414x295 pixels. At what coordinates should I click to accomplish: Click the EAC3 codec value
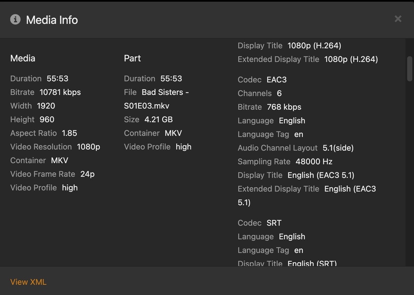[276, 80]
